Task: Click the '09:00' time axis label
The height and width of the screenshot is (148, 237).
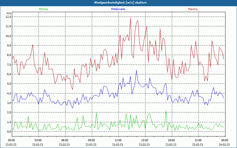Action: pos(92,140)
